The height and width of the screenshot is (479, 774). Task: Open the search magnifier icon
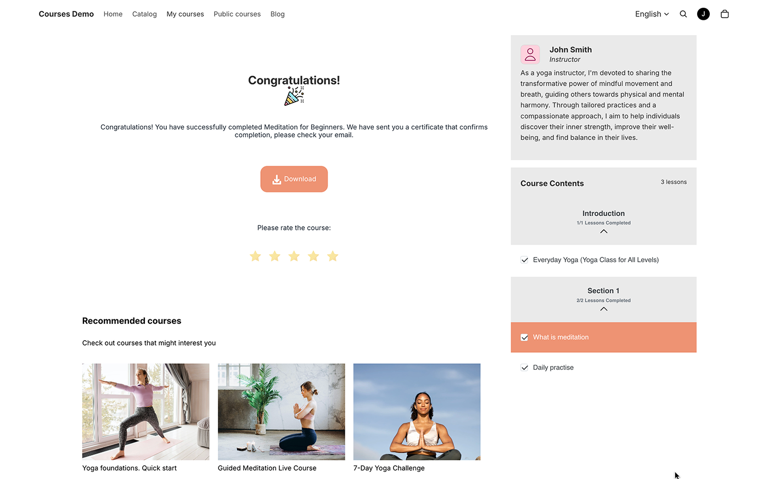(x=683, y=14)
